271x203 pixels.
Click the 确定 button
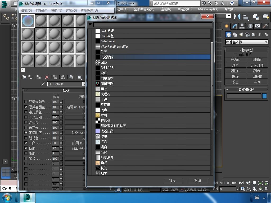[173, 181]
